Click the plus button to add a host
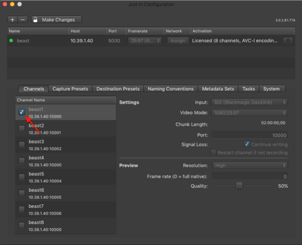This screenshot has height=245, width=302. point(13,20)
